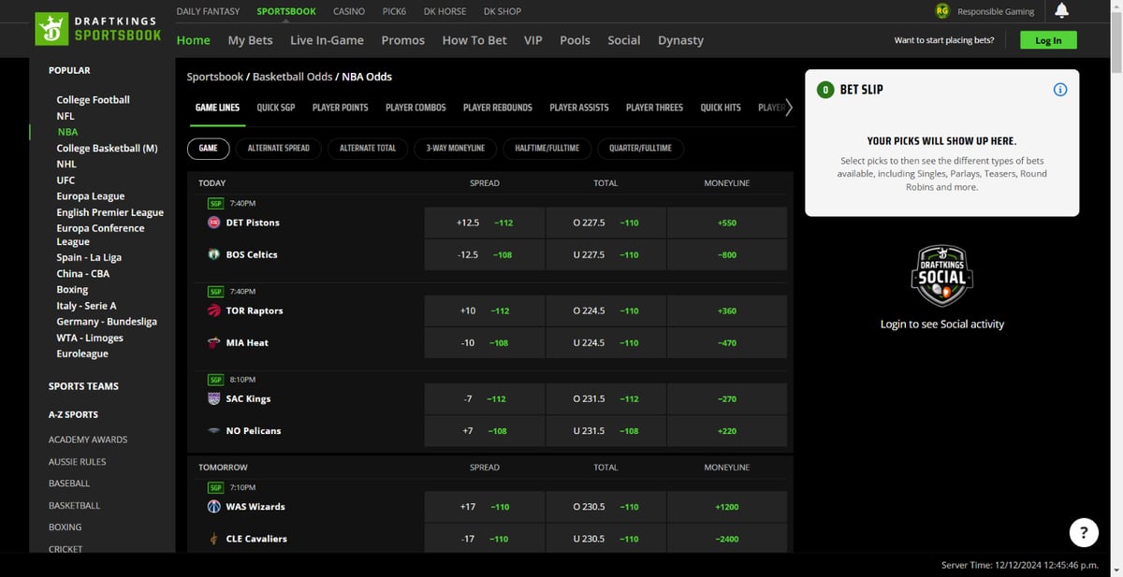Open Euroleague in the Popular list
This screenshot has height=577, width=1123.
82,353
